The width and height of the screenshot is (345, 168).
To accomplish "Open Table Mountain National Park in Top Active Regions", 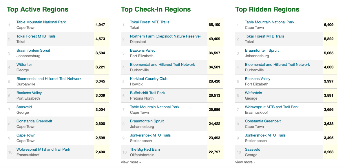I will [41, 22].
